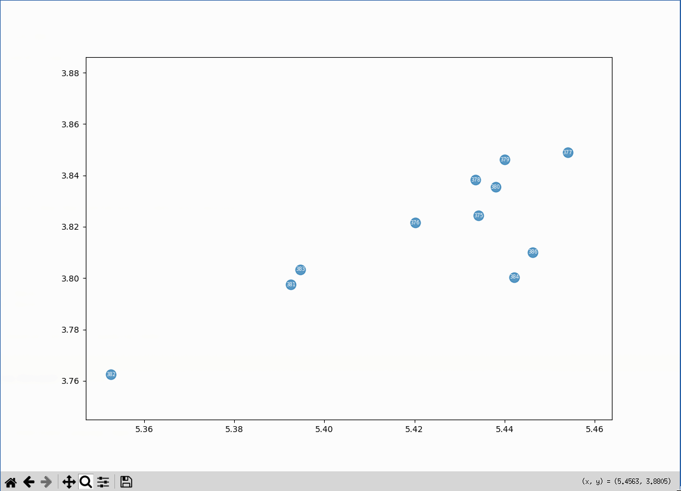This screenshot has width=681, height=491.
Task: Enable the Pan axes tool
Action: tap(69, 482)
